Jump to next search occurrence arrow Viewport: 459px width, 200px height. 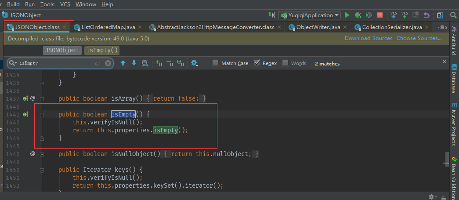[134, 63]
